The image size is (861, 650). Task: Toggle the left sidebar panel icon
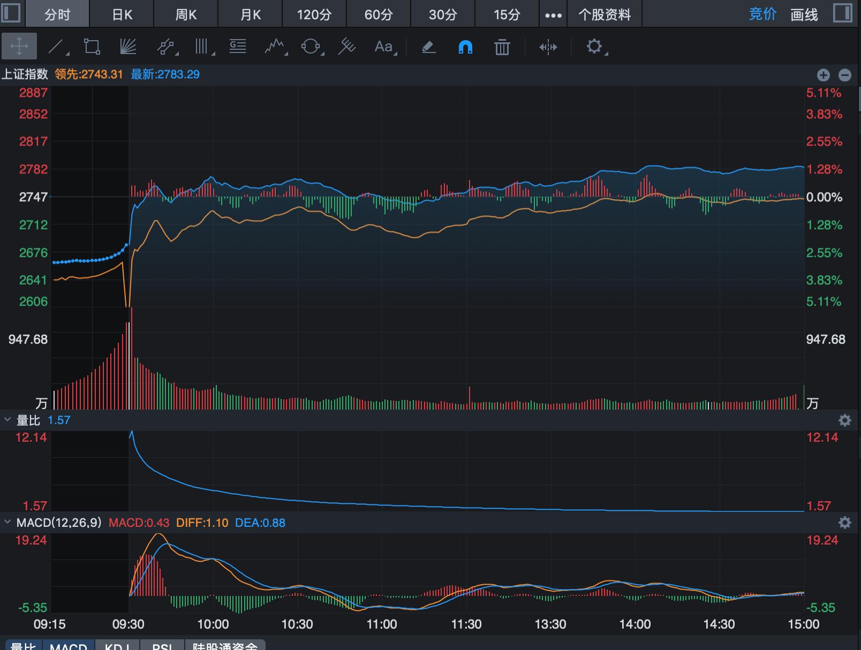pyautogui.click(x=12, y=13)
